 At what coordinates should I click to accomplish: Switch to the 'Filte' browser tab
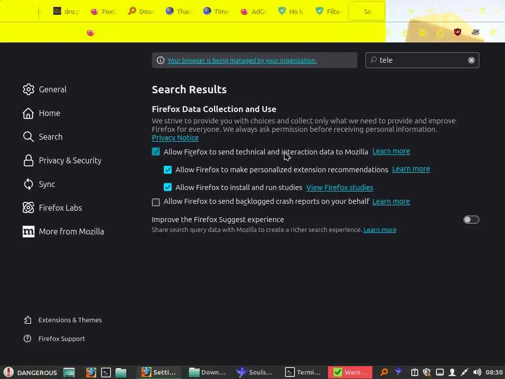coord(329,11)
